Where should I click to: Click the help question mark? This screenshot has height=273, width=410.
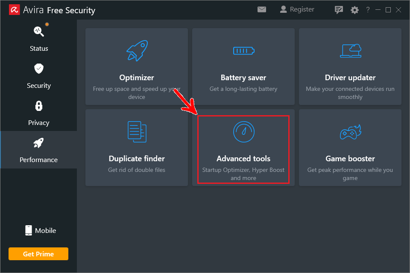point(368,10)
